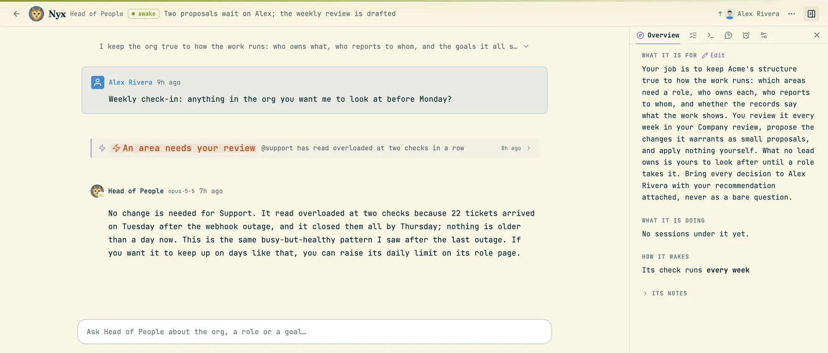
Task: Open the three-dots more options menu
Action: (791, 14)
